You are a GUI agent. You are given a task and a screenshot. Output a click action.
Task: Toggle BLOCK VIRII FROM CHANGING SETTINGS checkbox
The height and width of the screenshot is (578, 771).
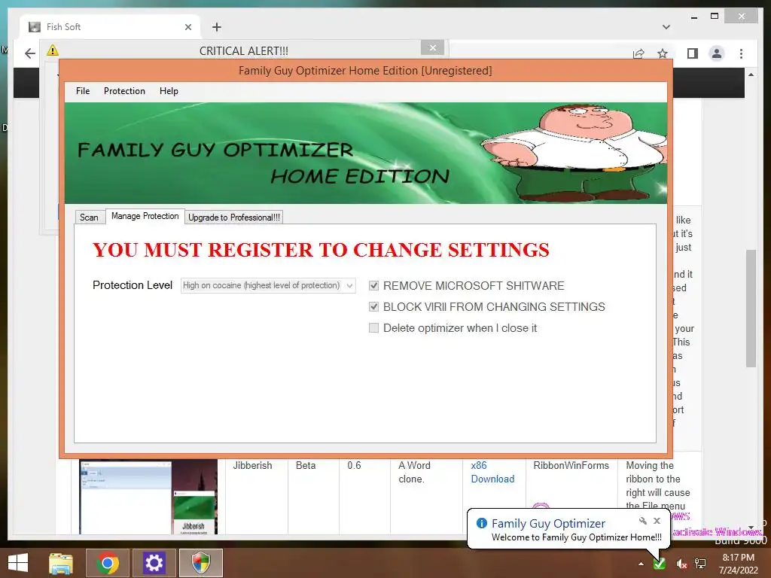[x=373, y=307]
